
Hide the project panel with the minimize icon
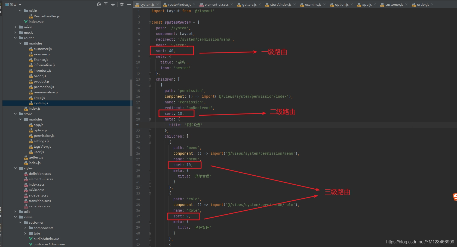[129, 4]
